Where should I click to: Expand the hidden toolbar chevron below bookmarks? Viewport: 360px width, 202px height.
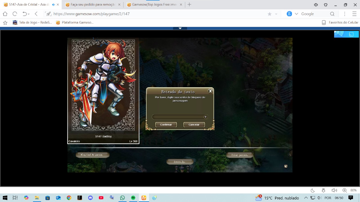(180, 28)
